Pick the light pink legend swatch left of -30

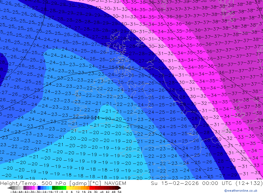36,188
